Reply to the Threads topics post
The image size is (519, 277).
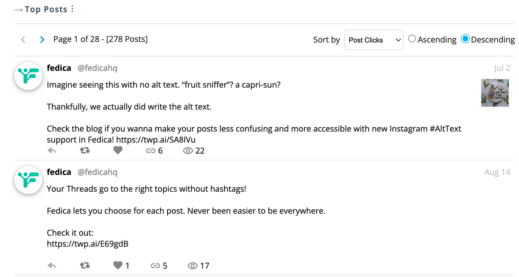point(52,265)
